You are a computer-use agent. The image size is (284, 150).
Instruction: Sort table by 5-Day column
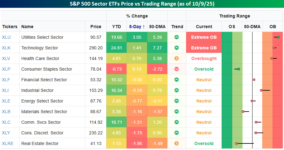[137, 27]
